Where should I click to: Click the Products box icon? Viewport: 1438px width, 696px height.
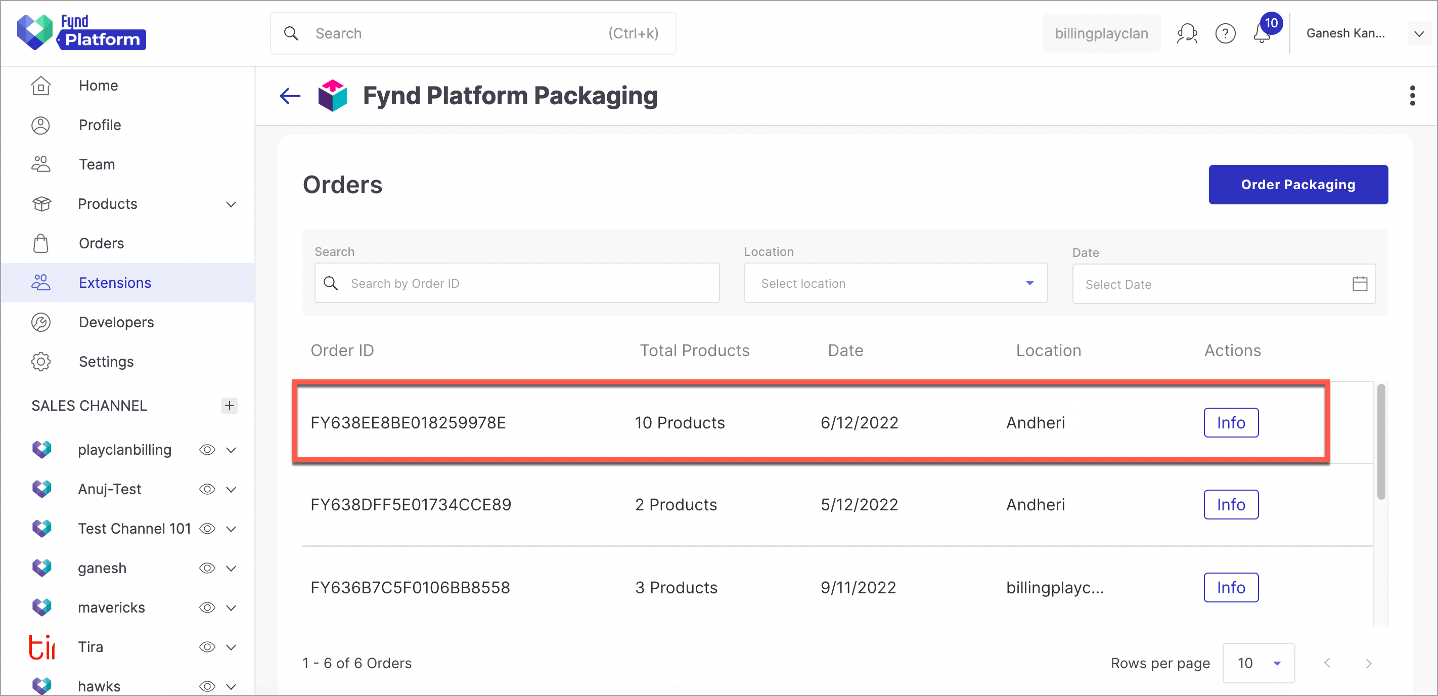pos(41,204)
